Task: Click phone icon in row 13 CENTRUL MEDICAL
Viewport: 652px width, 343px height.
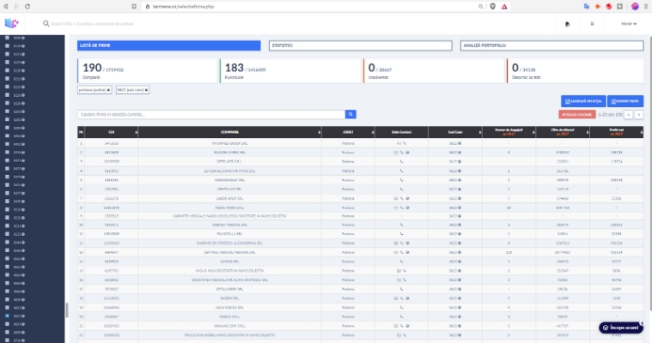Action: tap(402, 252)
